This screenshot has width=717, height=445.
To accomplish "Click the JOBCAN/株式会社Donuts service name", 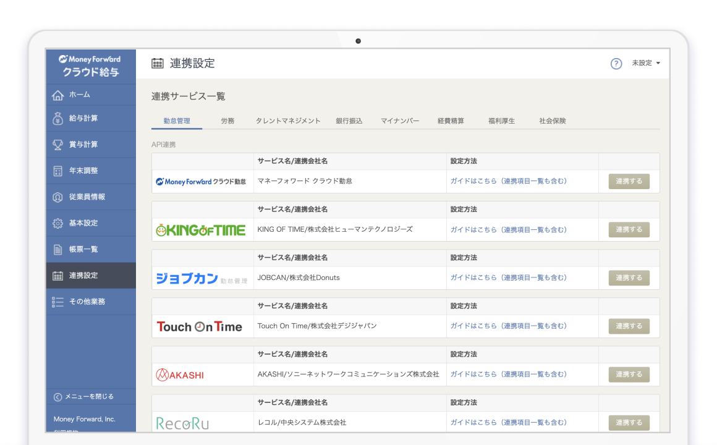I will 299,278.
